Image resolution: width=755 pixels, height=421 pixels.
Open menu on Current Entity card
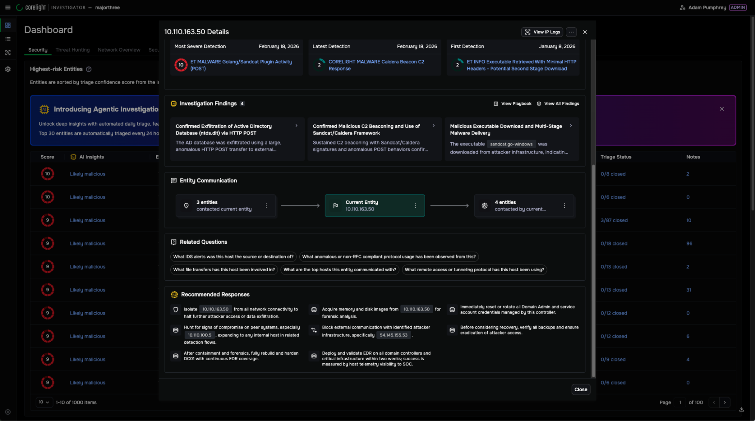[415, 206]
